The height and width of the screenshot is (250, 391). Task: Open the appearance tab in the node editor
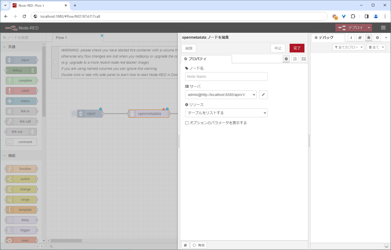pyautogui.click(x=303, y=59)
